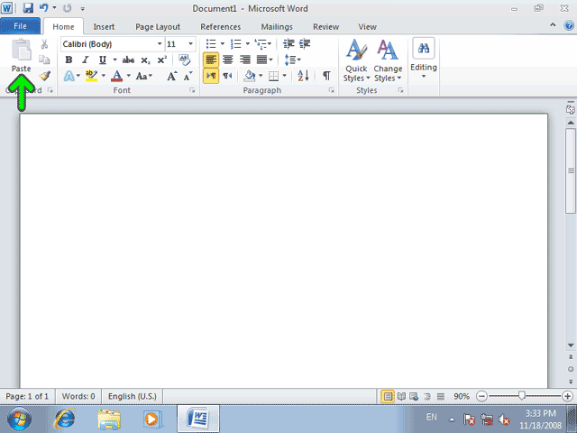Switch to Outline view icon
Screen dimensions: 577x433
427,397
